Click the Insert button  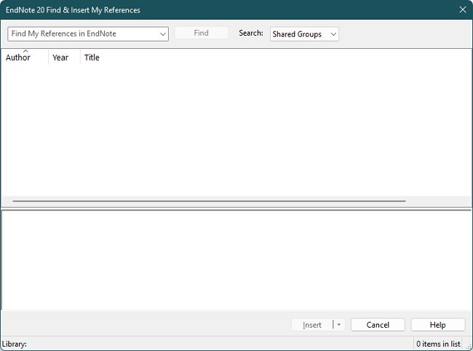[x=312, y=325]
